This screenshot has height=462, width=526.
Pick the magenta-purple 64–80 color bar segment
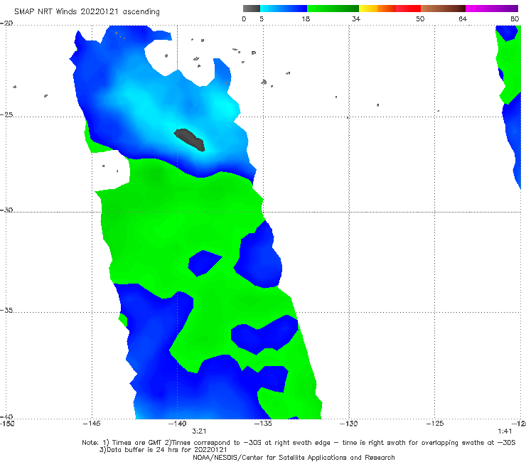[492, 9]
